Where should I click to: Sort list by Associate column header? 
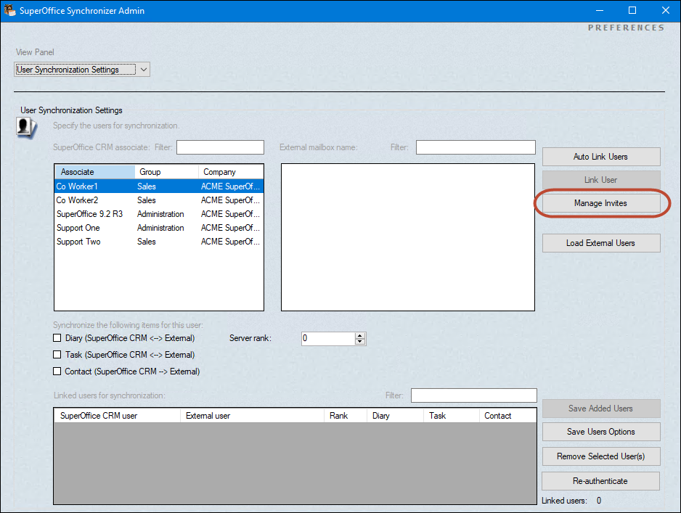[94, 172]
